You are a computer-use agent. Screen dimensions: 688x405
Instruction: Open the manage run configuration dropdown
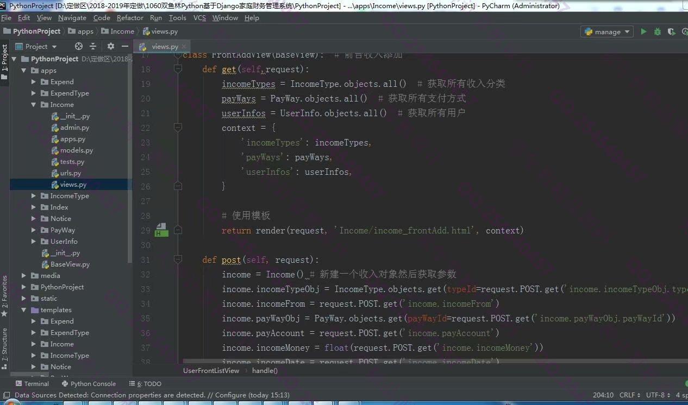pos(607,31)
